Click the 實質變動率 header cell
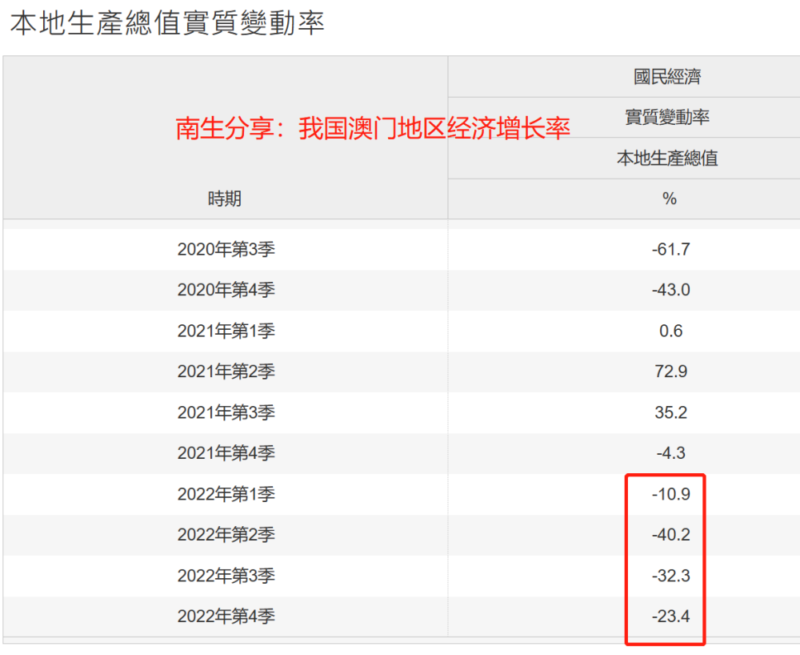The height and width of the screenshot is (655, 800). pos(667,117)
